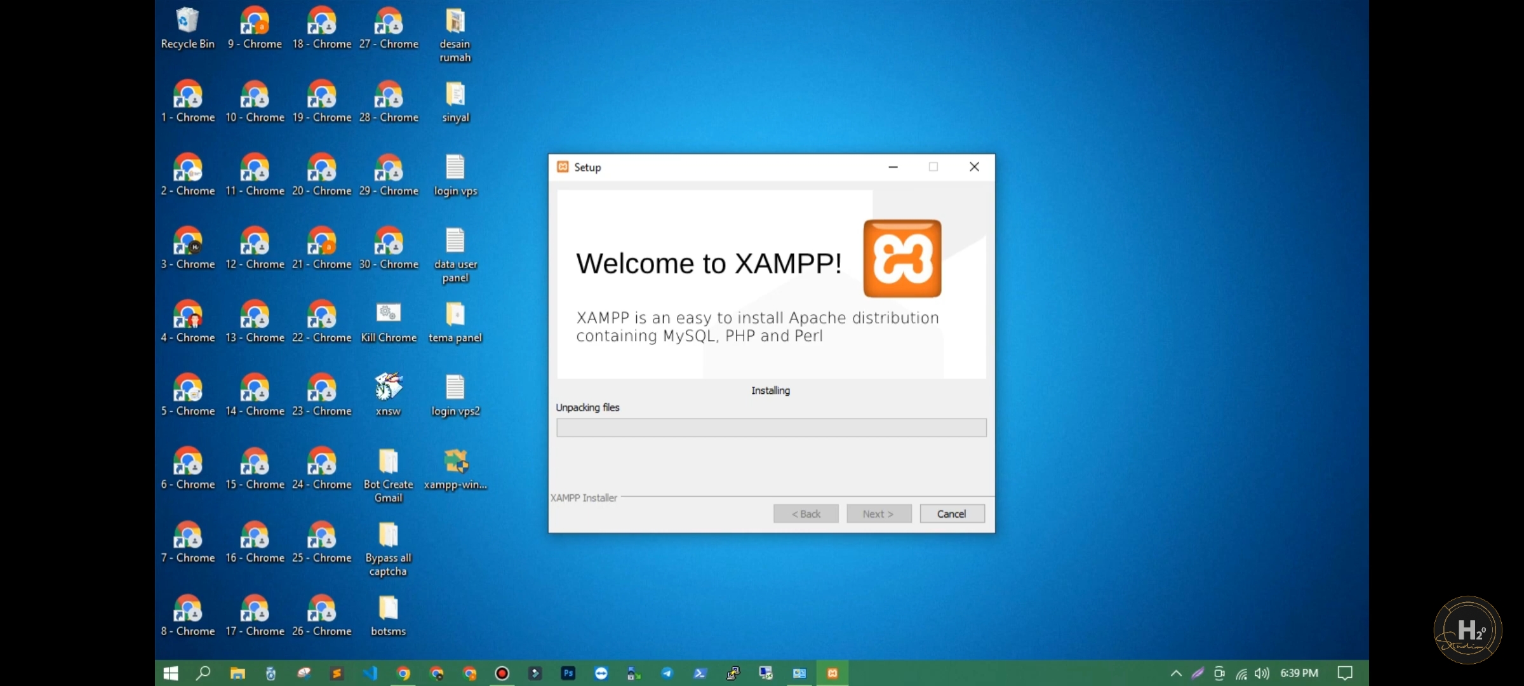Open Sublime Text from the taskbar
1524x686 pixels.
(337, 673)
